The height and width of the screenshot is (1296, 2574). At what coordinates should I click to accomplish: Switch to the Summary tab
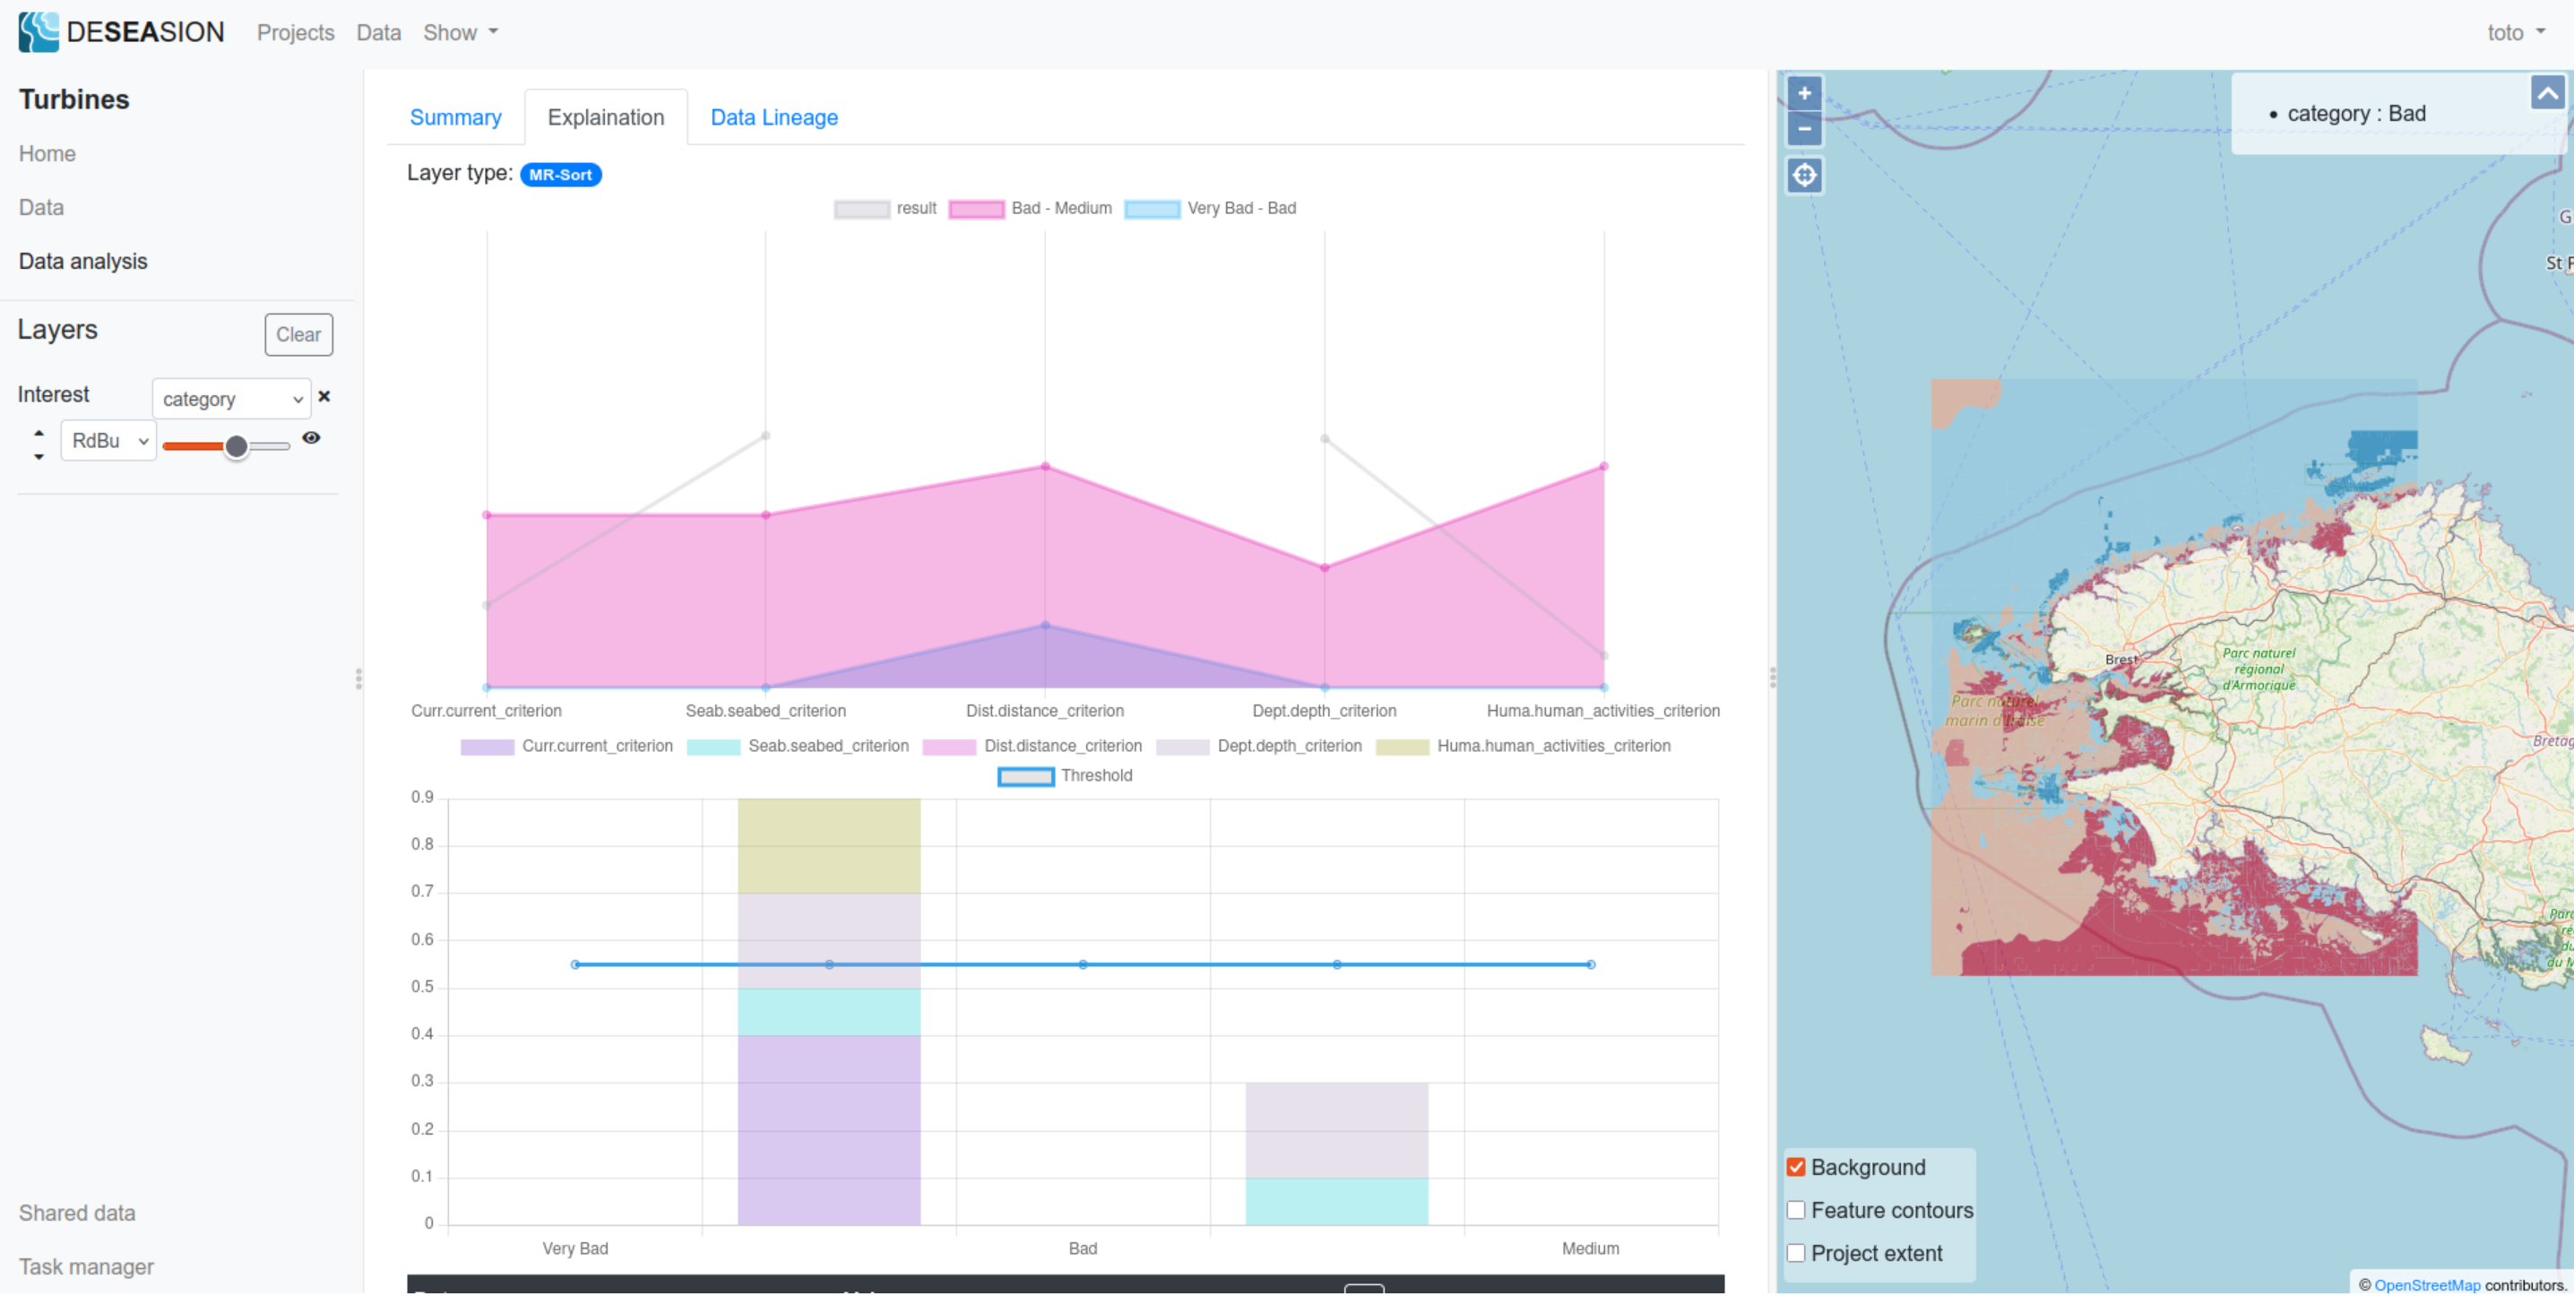click(x=455, y=117)
